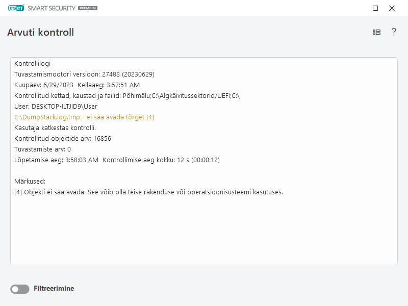The width and height of the screenshot is (408, 306).
Task: Click the Arvuti kontroll heading
Action: pyautogui.click(x=41, y=32)
